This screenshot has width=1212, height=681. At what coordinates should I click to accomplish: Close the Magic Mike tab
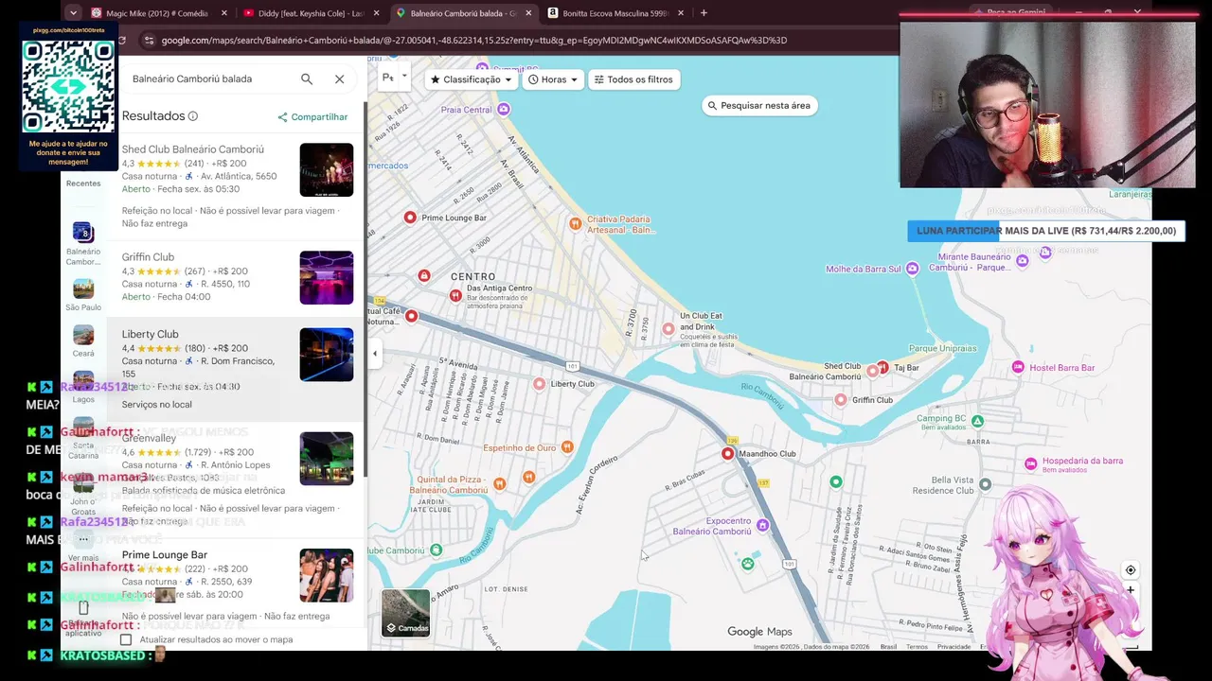pos(224,13)
